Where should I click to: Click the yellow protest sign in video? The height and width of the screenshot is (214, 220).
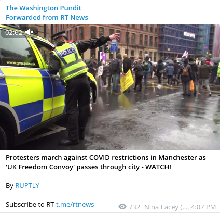coord(127,80)
